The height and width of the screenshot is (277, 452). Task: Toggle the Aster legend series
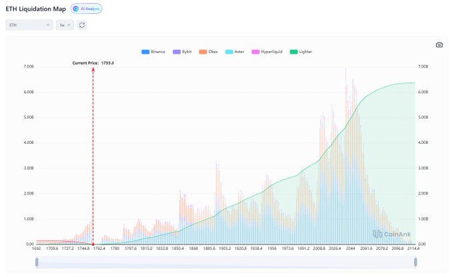click(234, 51)
